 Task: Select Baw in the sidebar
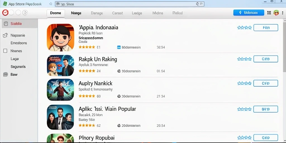click(14, 74)
